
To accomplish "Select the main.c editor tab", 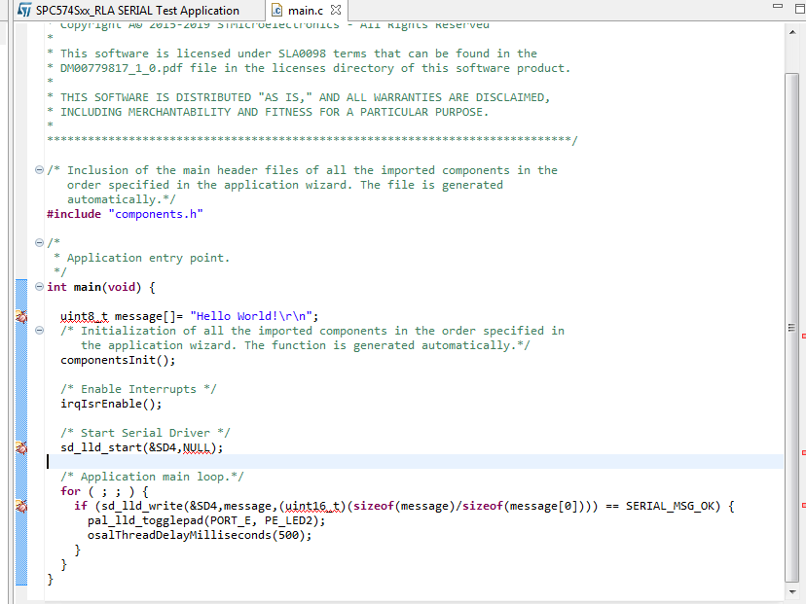I will [x=306, y=11].
